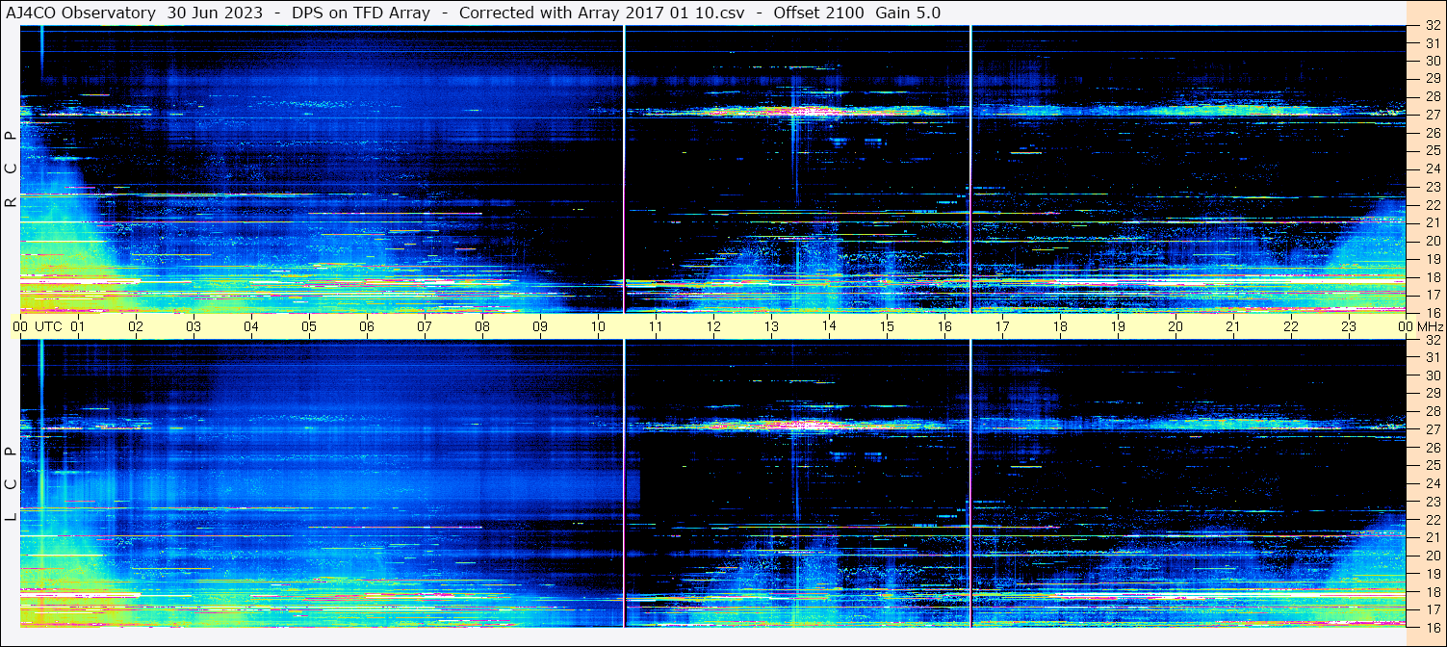Select the 16 MHz label on the LCP frequency scale

pyautogui.click(x=1432, y=627)
